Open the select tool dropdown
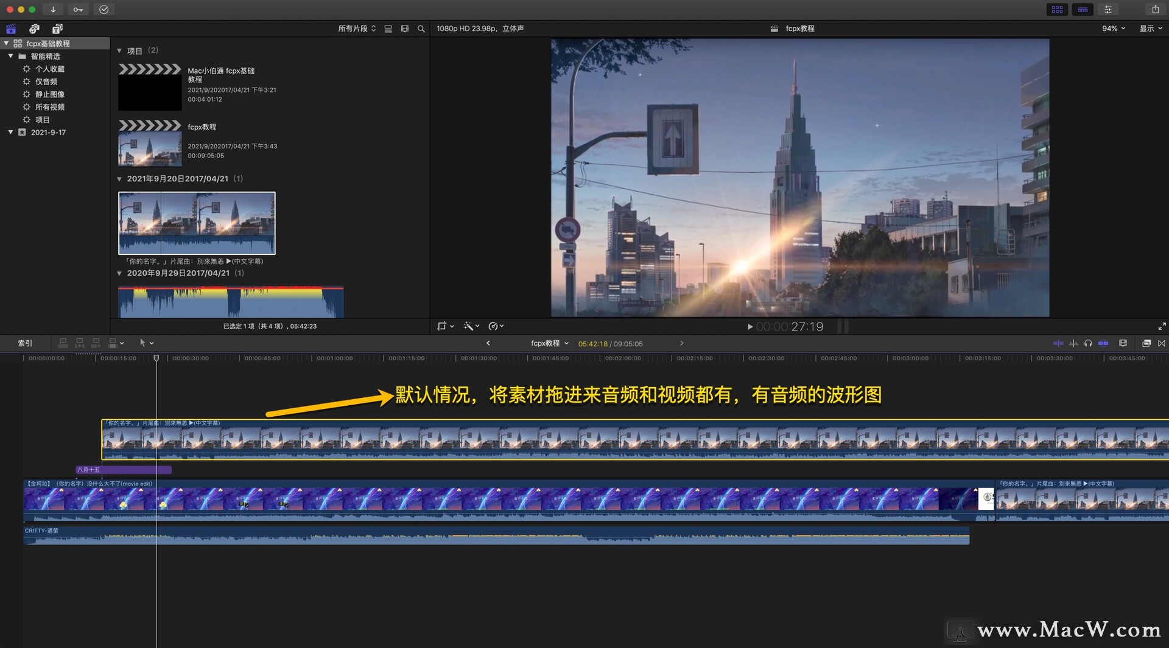1169x648 pixels. coord(146,343)
